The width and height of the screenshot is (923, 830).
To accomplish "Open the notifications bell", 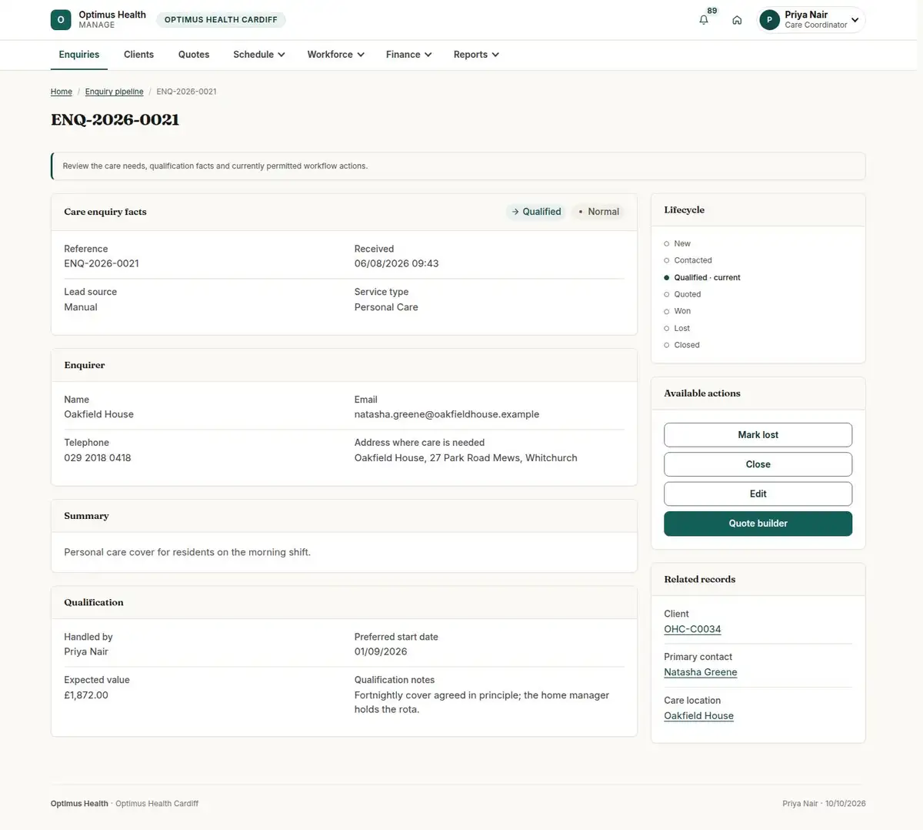I will point(704,20).
